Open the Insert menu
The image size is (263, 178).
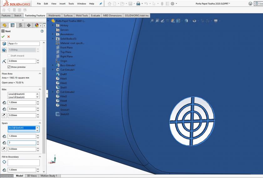point(62,4)
